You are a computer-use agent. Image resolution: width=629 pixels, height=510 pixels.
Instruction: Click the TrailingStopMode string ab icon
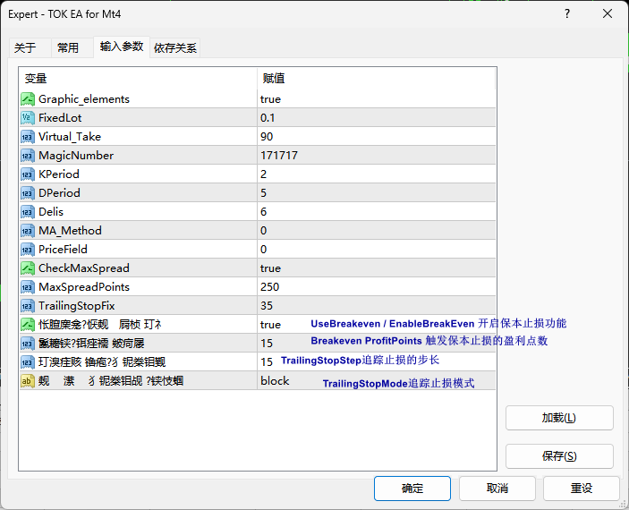point(28,381)
